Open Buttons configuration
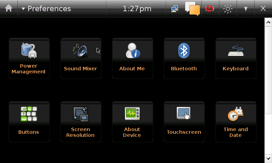Image resolution: width=272 pixels, height=163 pixels. pos(29,122)
